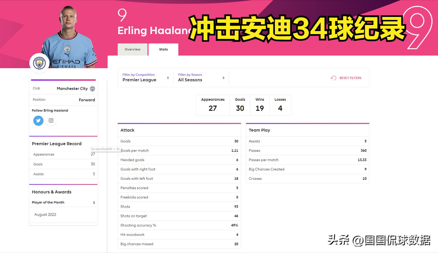
Task: Click the Goals summary stat box
Action: [x=240, y=105]
